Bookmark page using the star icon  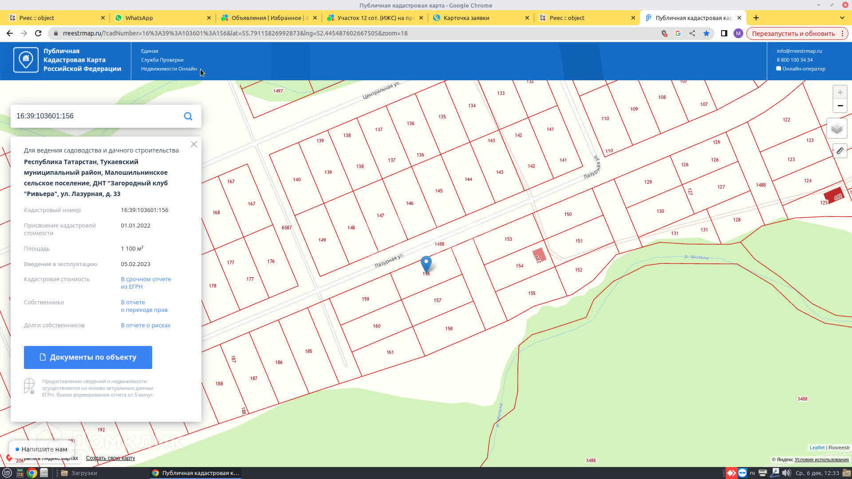706,33
